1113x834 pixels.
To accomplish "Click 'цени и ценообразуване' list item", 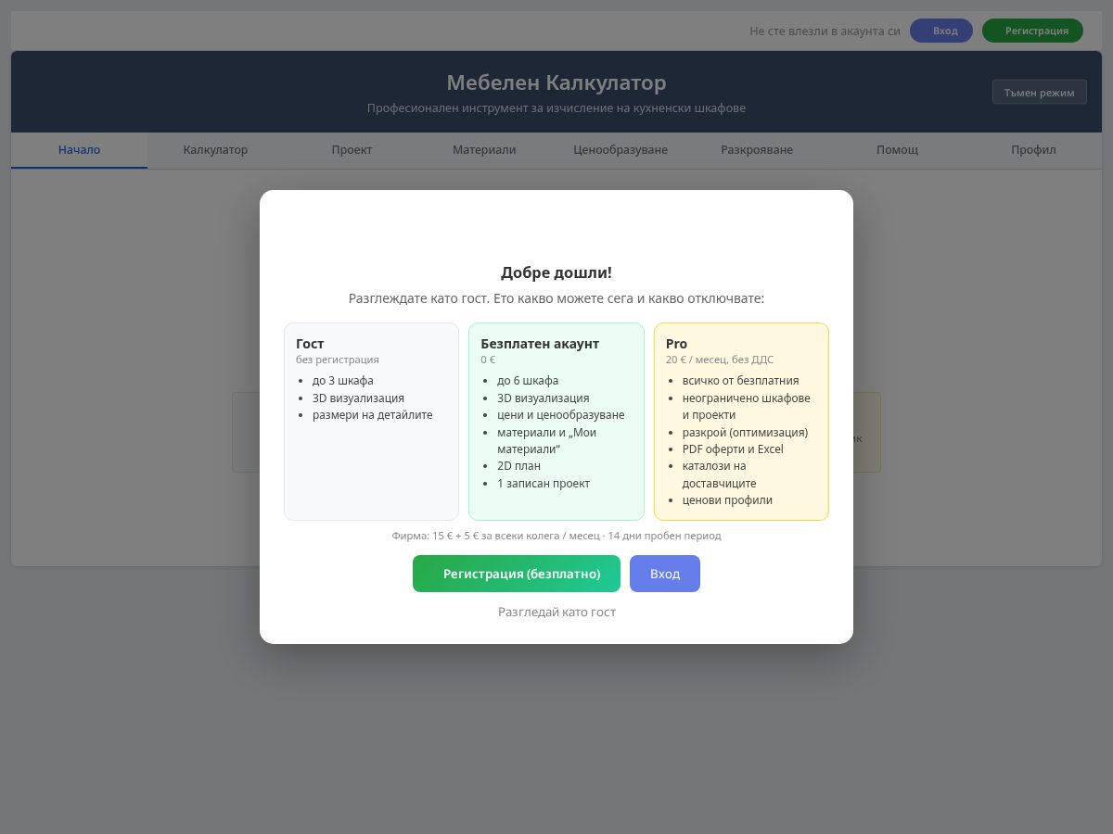I will [x=561, y=415].
